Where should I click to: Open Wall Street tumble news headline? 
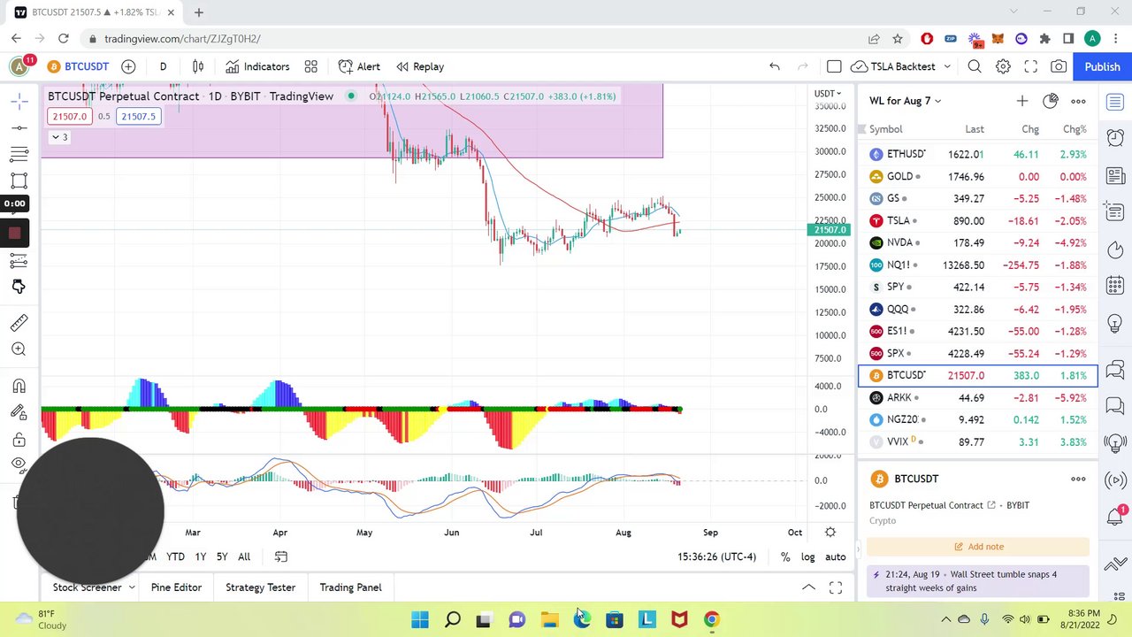point(978,580)
